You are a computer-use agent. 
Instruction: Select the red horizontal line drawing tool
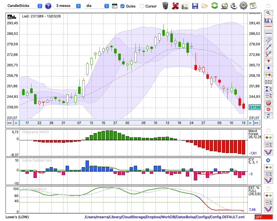click(268, 27)
